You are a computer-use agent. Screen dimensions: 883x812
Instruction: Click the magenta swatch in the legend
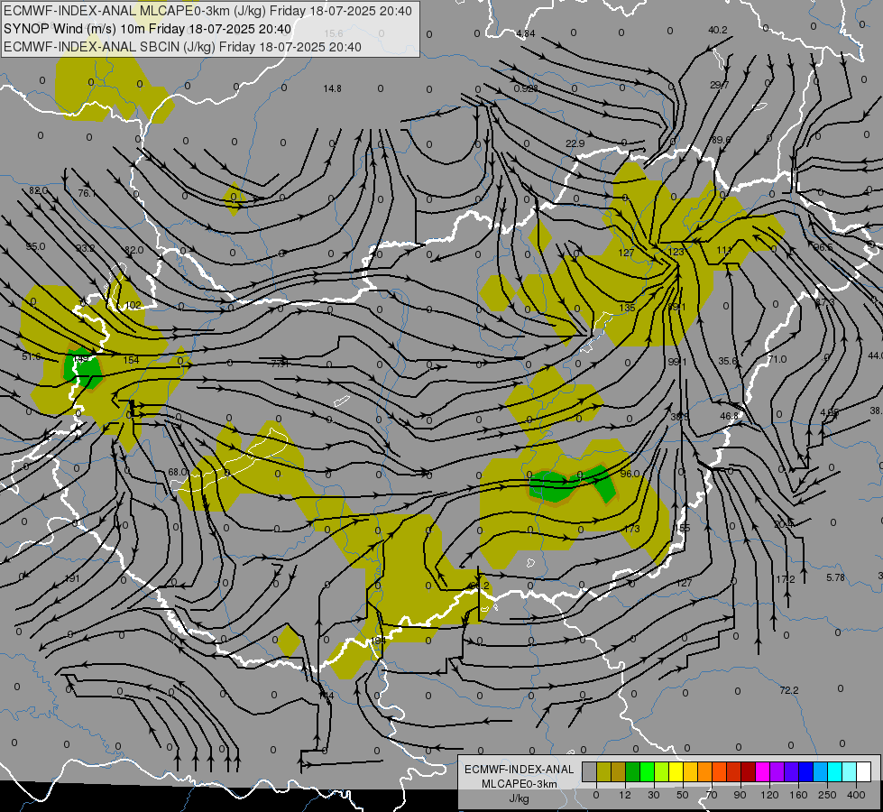762,772
